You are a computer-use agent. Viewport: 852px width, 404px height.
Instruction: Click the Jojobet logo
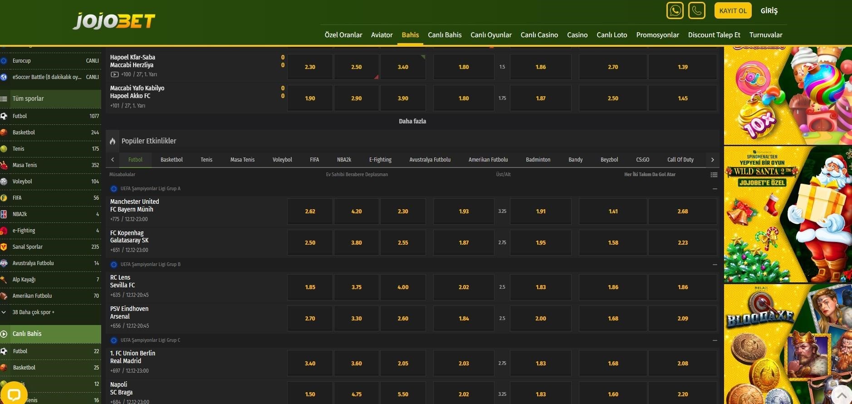coord(114,21)
